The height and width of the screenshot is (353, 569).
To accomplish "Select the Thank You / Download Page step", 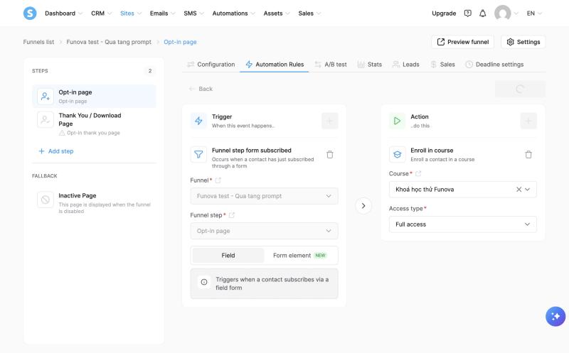I will 95,124.
